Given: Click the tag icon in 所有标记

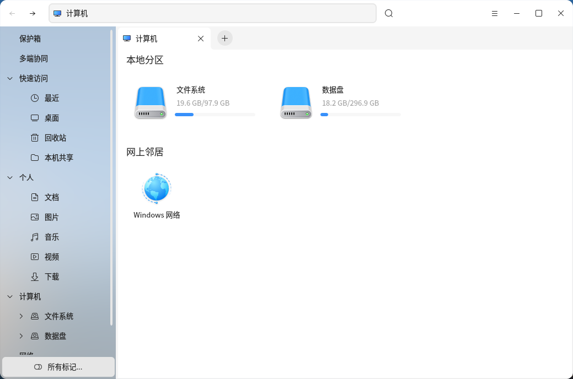Looking at the screenshot, I should (38, 367).
